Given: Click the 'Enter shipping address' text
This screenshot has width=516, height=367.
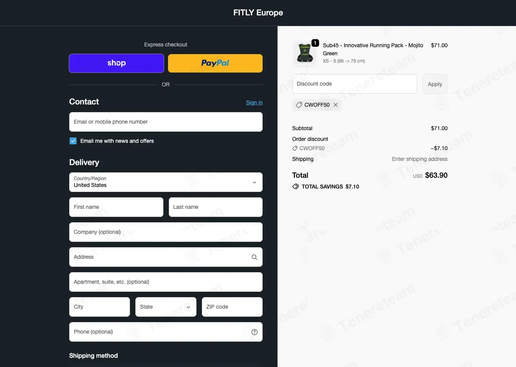Looking at the screenshot, I should click(419, 159).
